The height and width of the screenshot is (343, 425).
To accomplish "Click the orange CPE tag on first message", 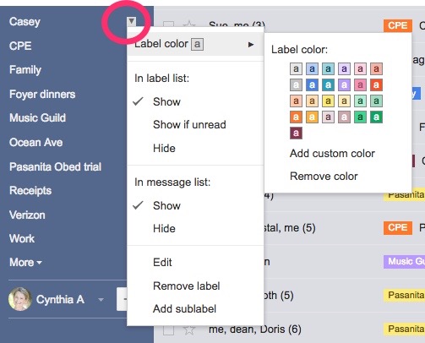I will (398, 25).
